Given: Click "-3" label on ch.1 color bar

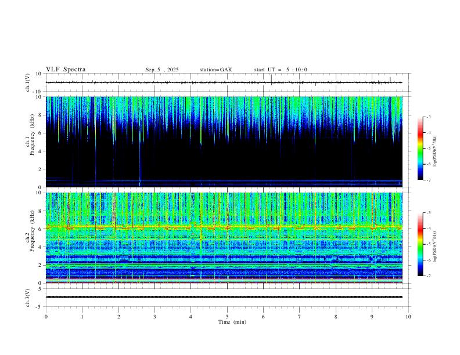Looking at the screenshot, I should (x=429, y=117).
